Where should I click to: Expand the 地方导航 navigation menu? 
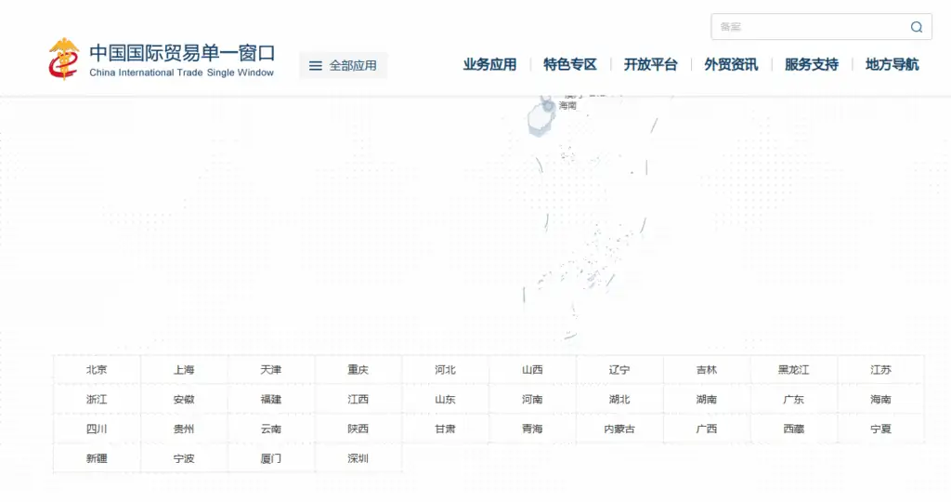pos(892,64)
